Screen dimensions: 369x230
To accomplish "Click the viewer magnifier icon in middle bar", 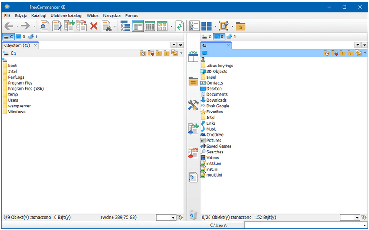I will (x=193, y=177).
